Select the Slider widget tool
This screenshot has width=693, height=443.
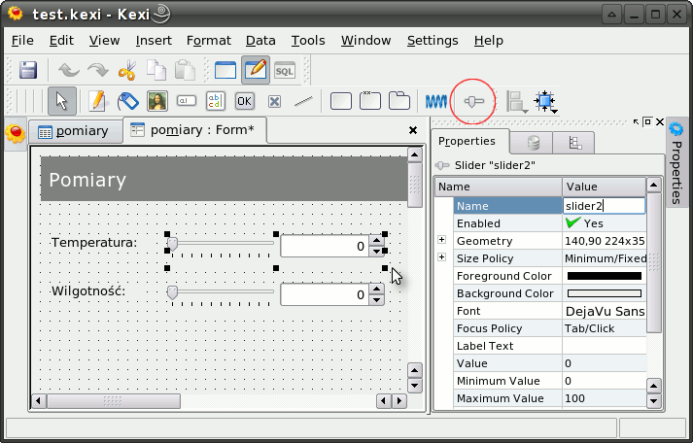pos(473,101)
